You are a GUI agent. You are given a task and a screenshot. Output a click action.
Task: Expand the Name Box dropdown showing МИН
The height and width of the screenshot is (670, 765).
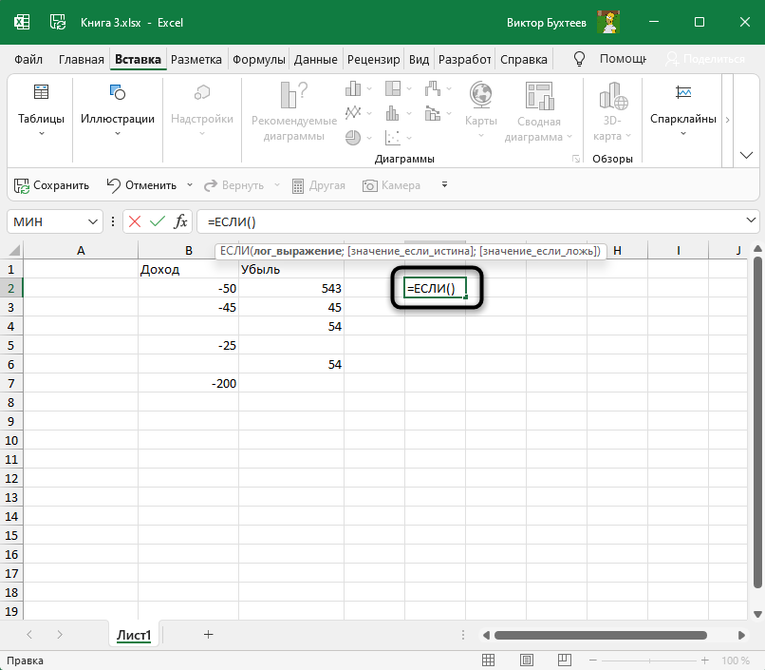point(93,221)
